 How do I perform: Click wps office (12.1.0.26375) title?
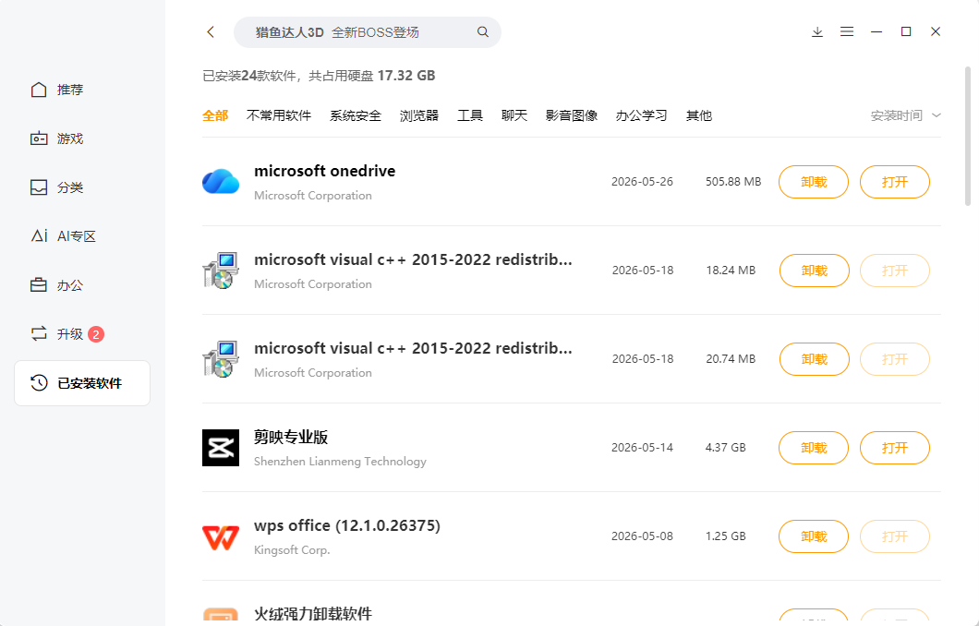pyautogui.click(x=347, y=525)
